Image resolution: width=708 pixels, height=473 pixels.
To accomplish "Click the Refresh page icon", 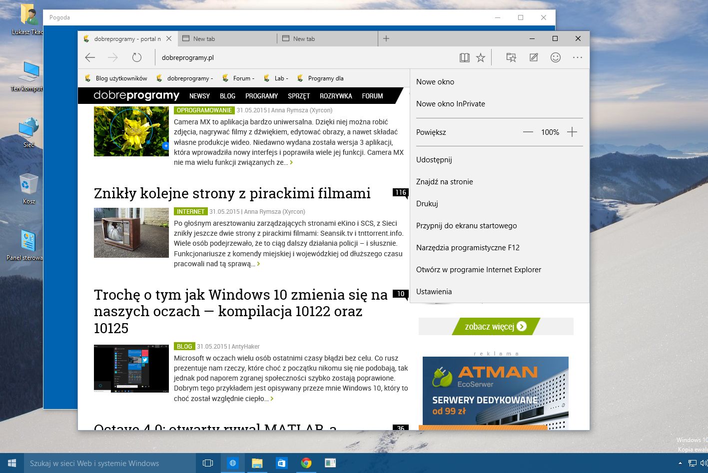I will point(137,58).
